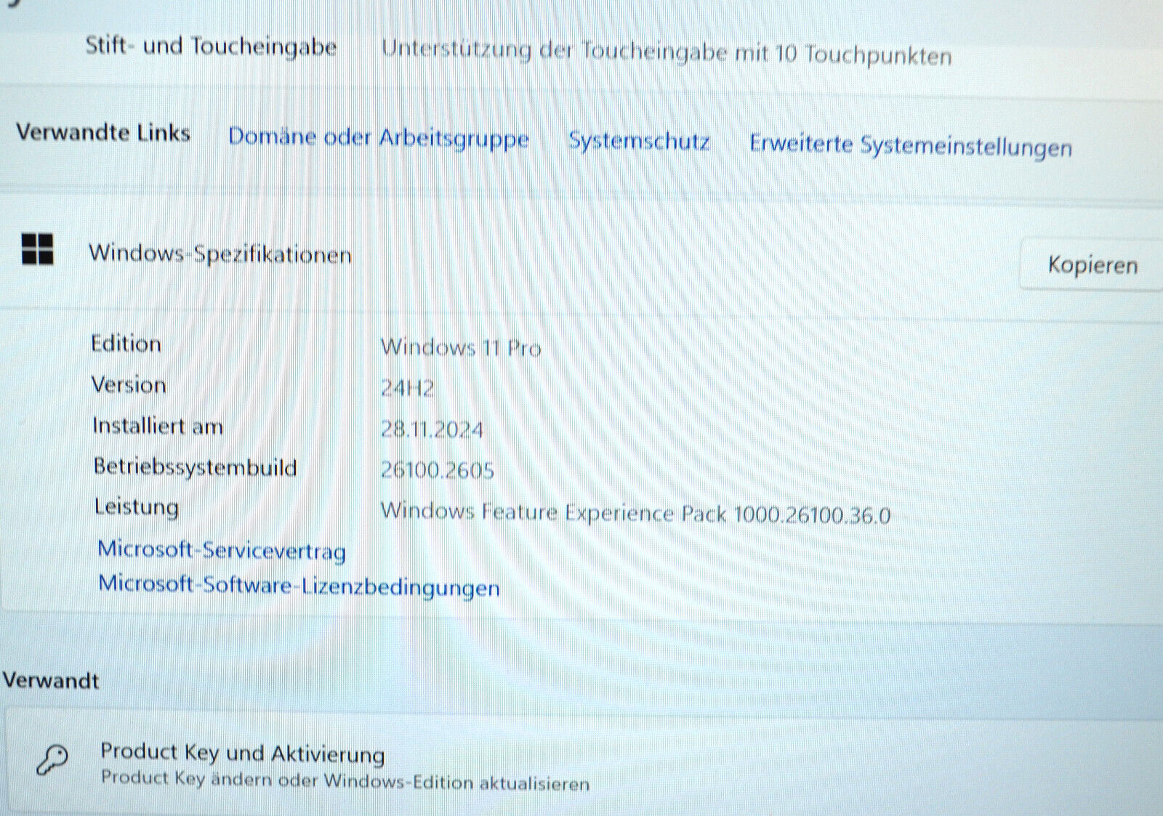Click the Verwandt section heading

click(50, 680)
